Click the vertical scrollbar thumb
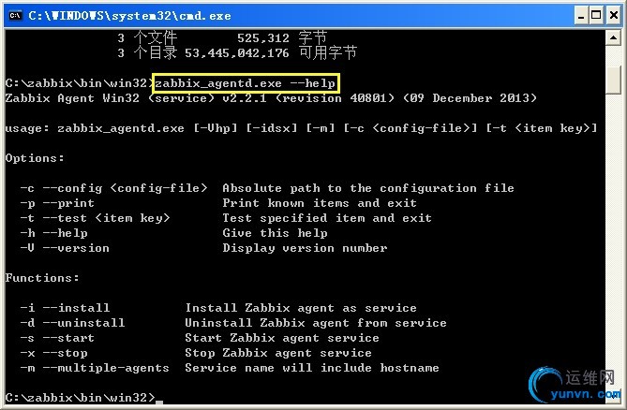Image resolution: width=627 pixels, height=410 pixels. pos(613,78)
